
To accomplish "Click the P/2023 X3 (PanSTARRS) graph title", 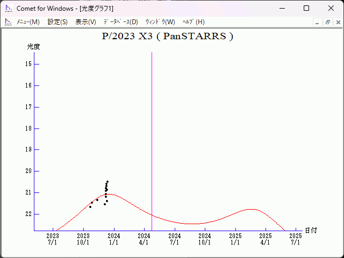I will point(167,37).
